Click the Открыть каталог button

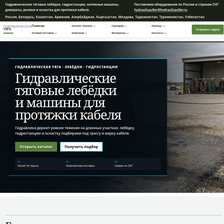click(36, 147)
